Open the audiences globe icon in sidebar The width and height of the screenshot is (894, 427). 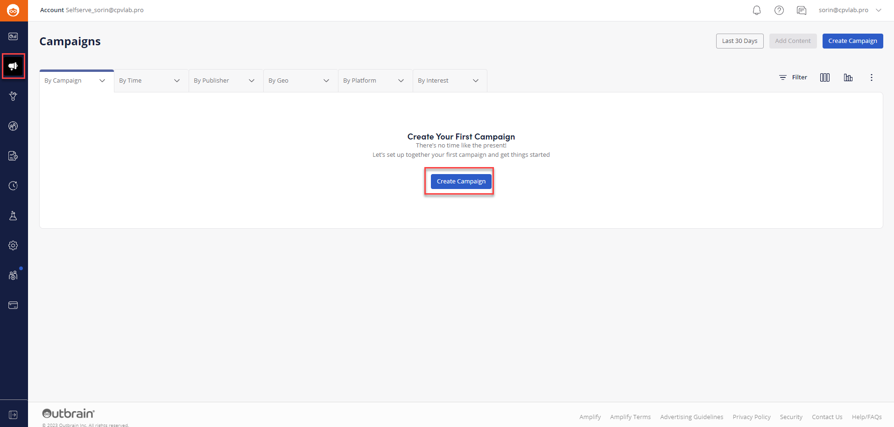tap(13, 126)
